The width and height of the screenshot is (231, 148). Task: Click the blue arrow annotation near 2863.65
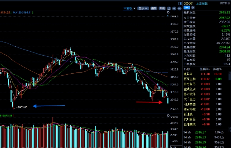(x=49, y=106)
